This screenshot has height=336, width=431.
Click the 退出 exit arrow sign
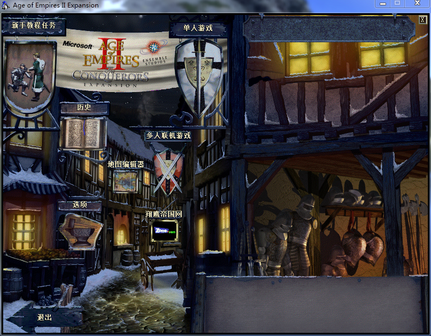44,318
